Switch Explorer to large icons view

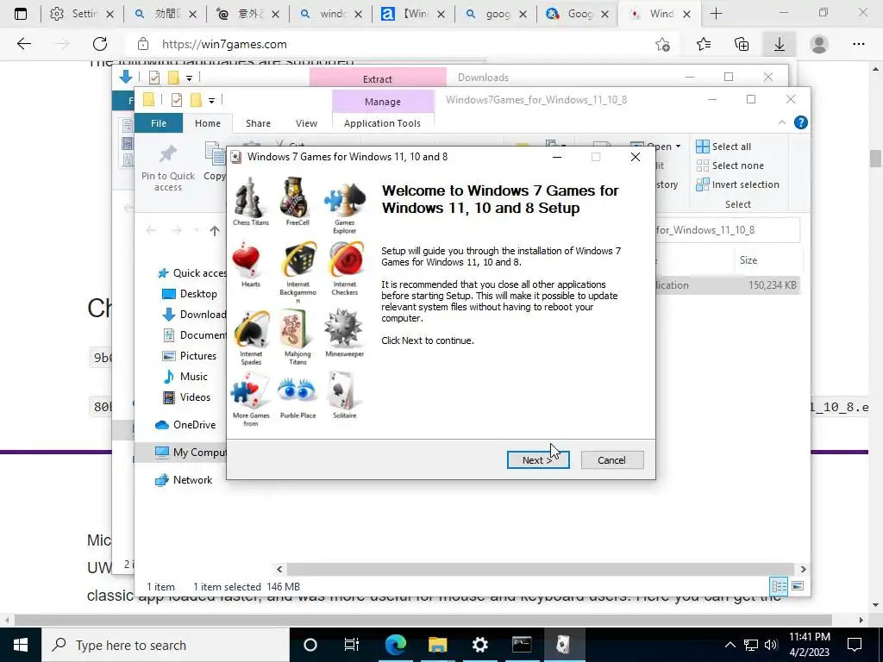pyautogui.click(x=798, y=586)
